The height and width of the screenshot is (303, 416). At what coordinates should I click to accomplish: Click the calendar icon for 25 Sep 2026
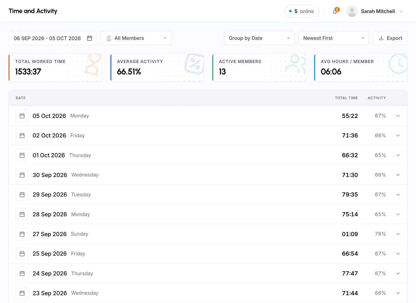(x=22, y=254)
